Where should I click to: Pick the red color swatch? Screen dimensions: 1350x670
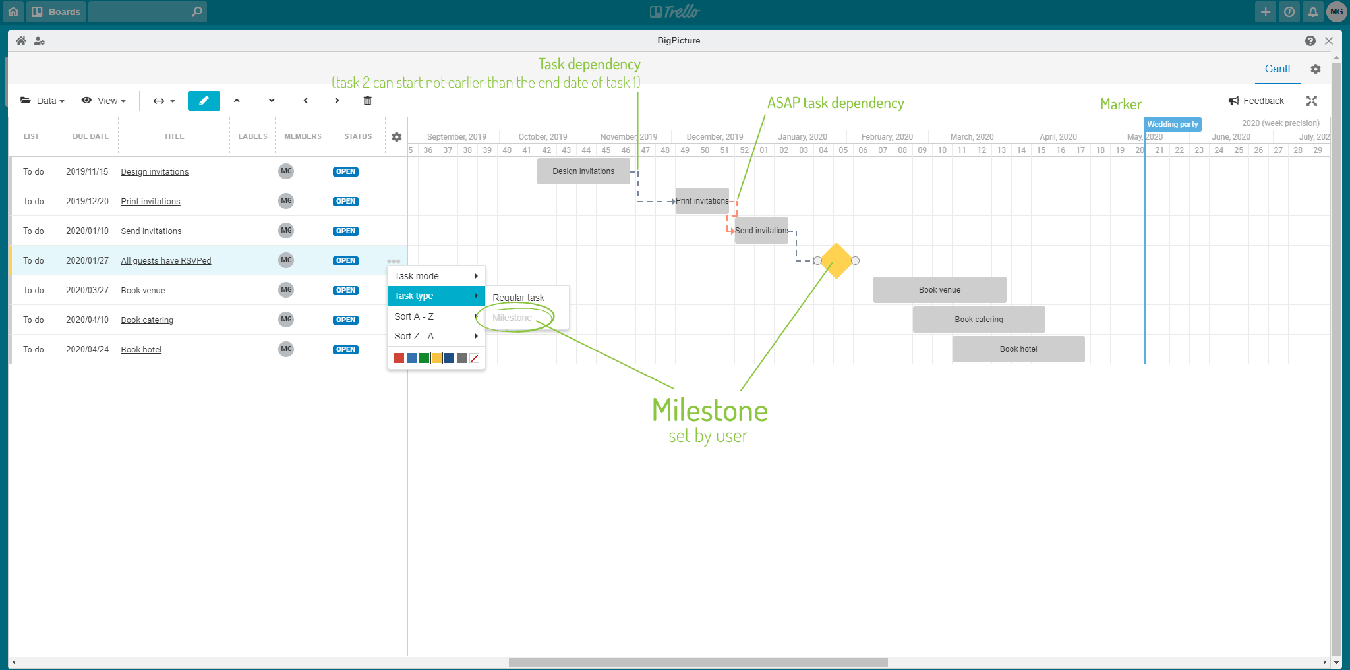pyautogui.click(x=399, y=358)
